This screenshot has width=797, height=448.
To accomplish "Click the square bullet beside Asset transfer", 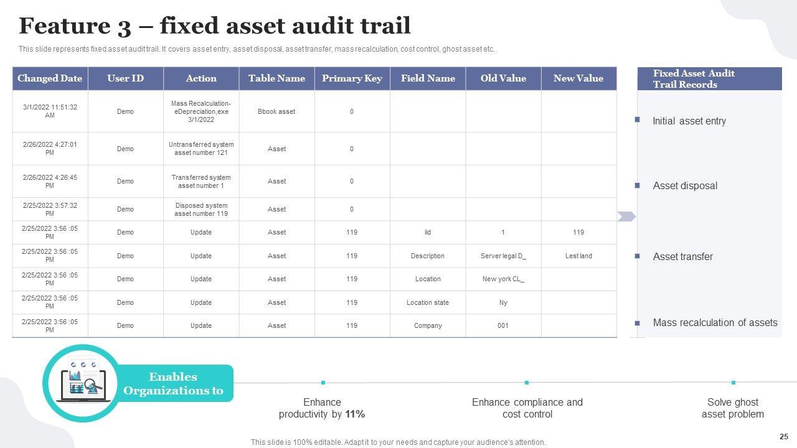I will coord(637,256).
